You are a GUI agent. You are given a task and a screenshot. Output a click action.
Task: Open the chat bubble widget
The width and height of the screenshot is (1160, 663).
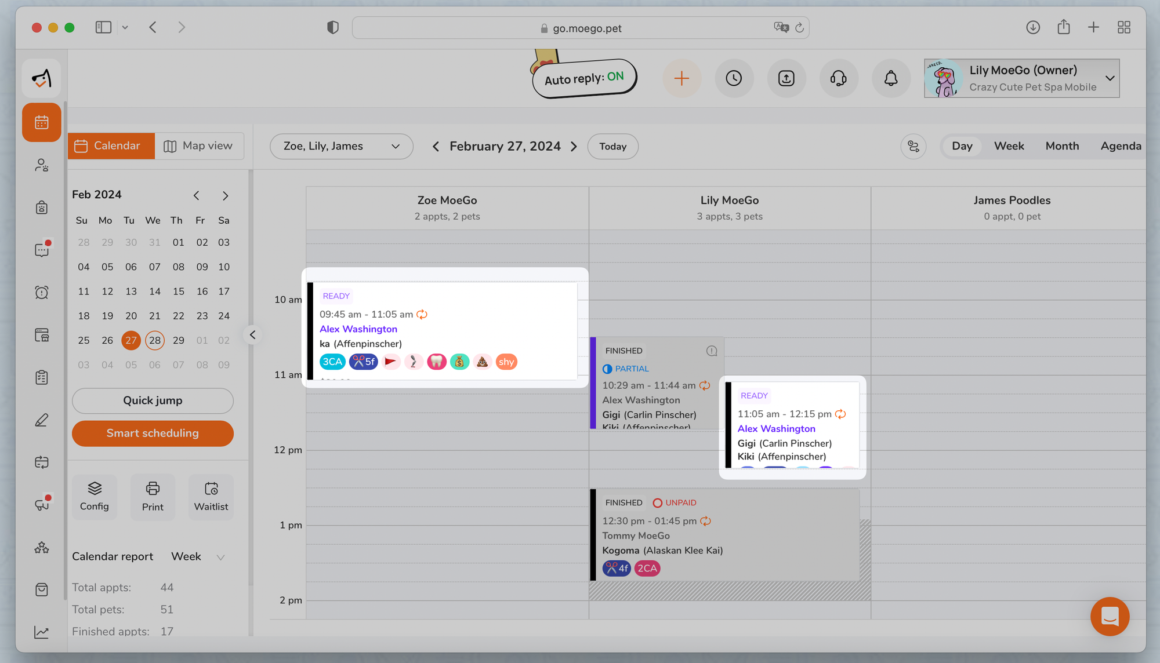click(x=1110, y=616)
